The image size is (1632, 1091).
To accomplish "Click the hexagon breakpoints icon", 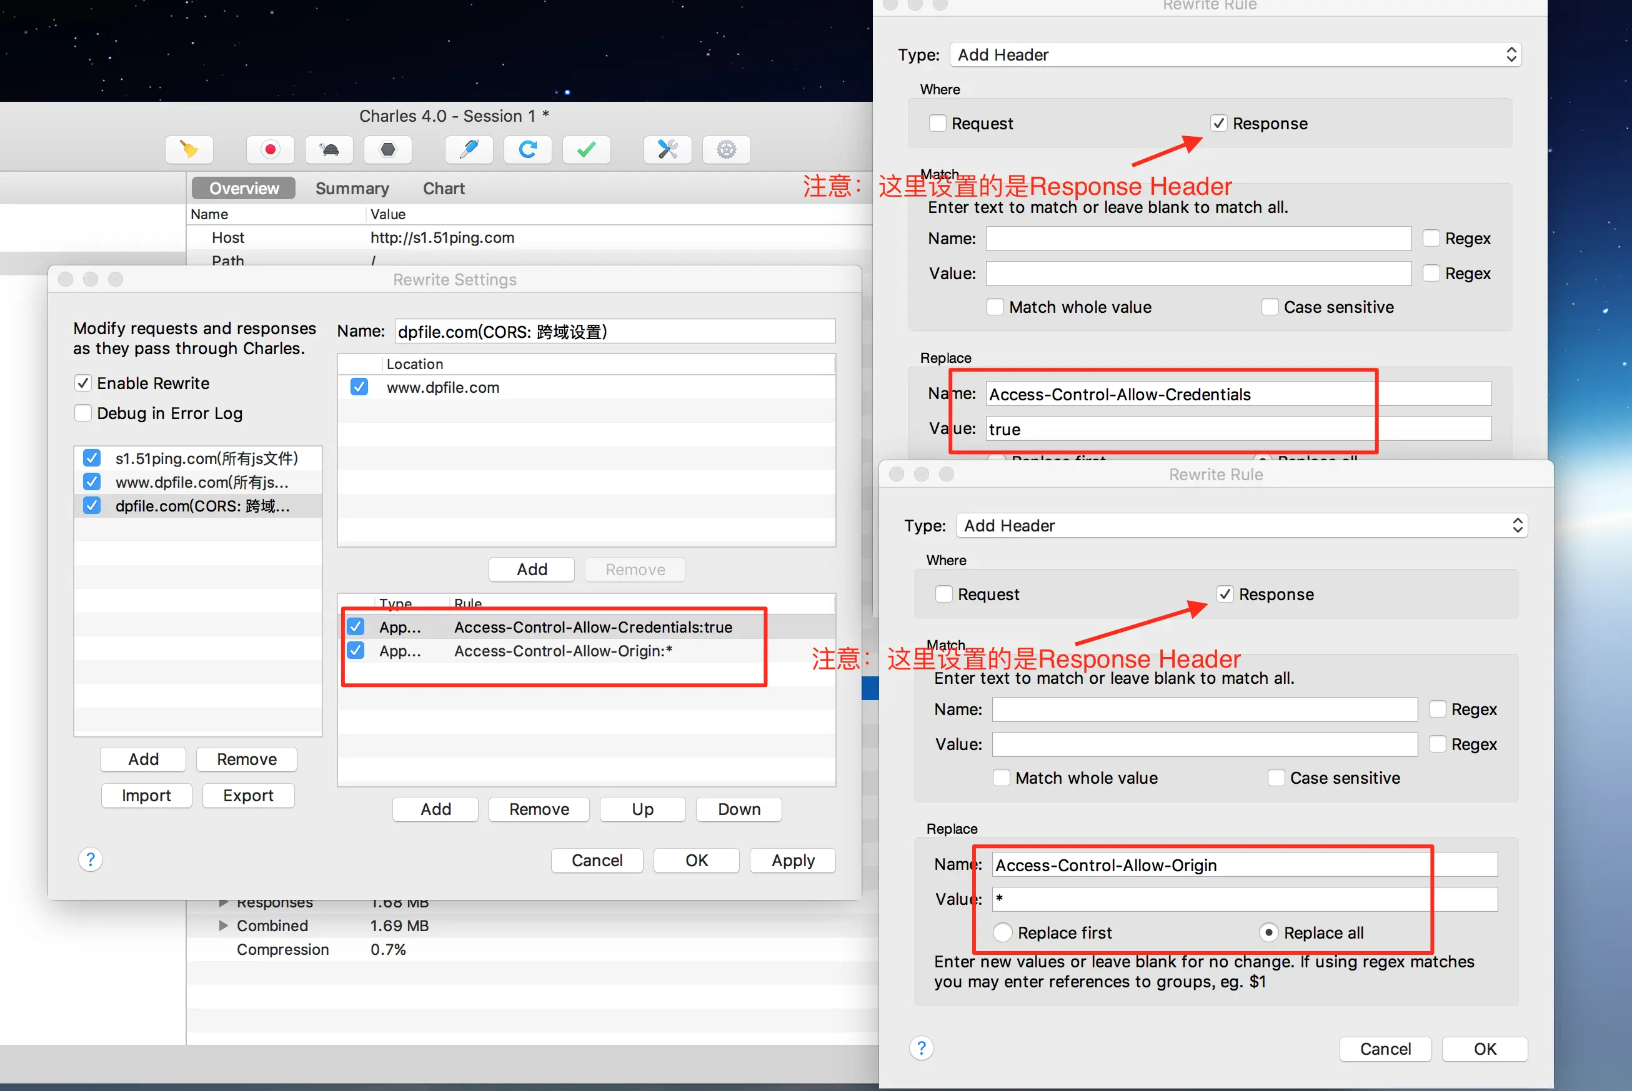I will (387, 149).
